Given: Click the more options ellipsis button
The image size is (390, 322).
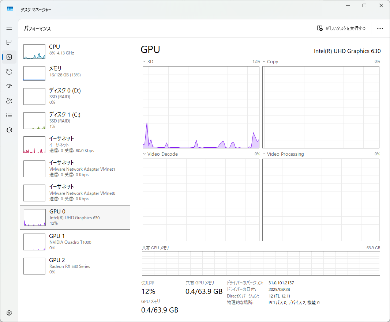Looking at the screenshot, I should (x=380, y=29).
